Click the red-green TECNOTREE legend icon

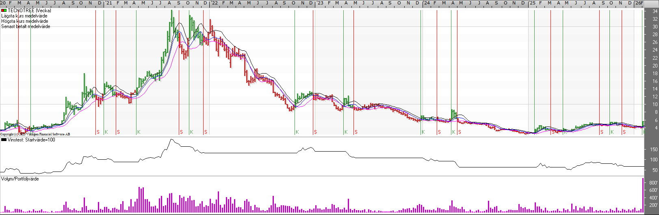point(4,11)
